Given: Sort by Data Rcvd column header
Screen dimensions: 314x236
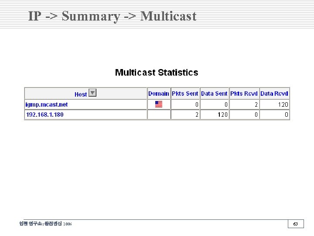Looking at the screenshot, I should (274, 94).
